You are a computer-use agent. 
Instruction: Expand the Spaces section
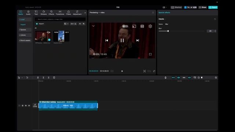[25, 30]
